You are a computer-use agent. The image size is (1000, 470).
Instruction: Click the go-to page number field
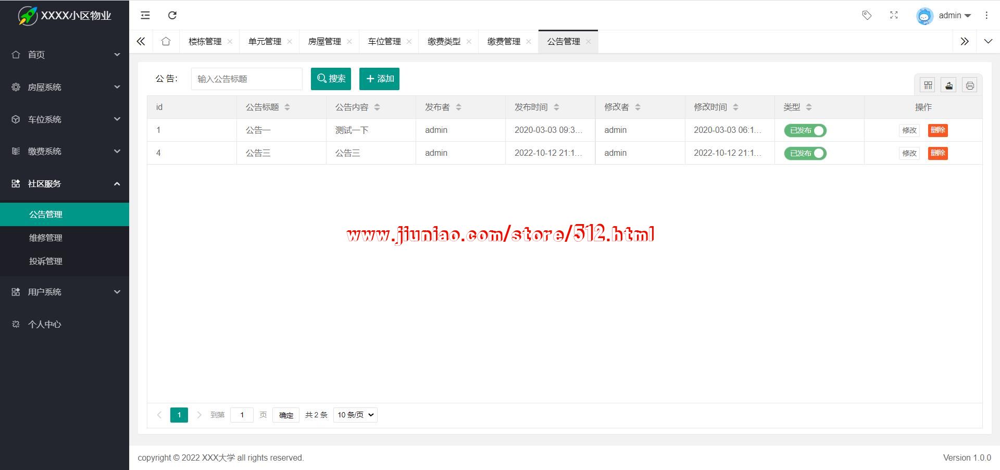click(242, 415)
